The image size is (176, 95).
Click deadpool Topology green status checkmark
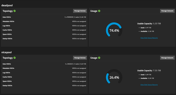click(15, 11)
